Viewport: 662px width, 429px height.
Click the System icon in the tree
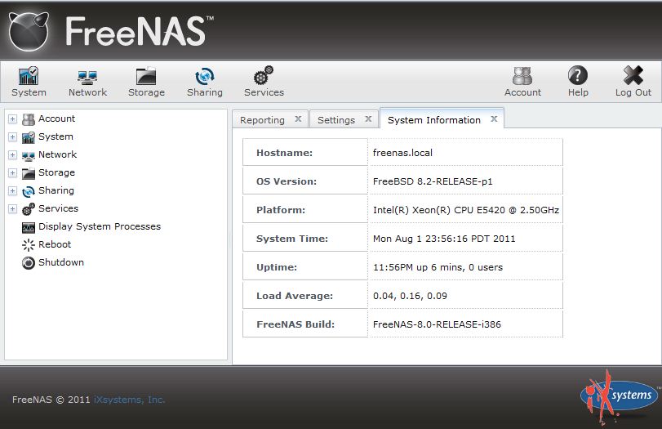point(29,137)
